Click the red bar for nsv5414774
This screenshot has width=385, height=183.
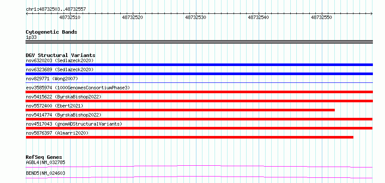199,119
